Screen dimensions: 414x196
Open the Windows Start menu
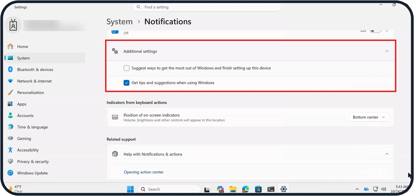[x=130, y=189]
